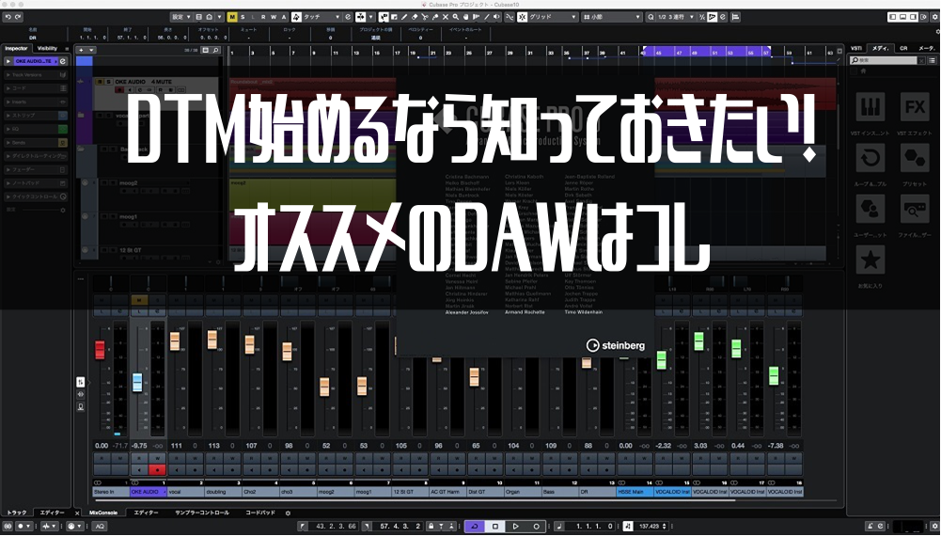Click the transport Stop button
The image size is (941, 536).
(x=495, y=527)
